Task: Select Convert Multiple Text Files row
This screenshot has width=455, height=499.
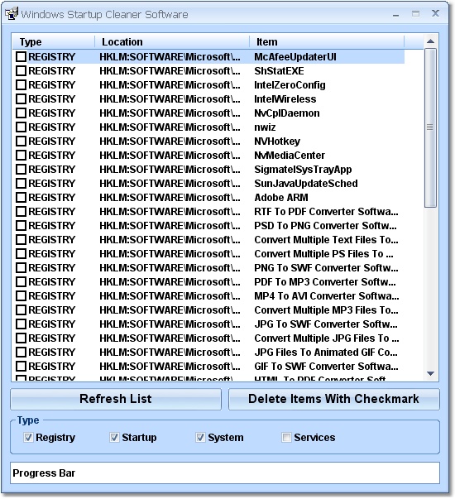Action: pyautogui.click(x=208, y=240)
